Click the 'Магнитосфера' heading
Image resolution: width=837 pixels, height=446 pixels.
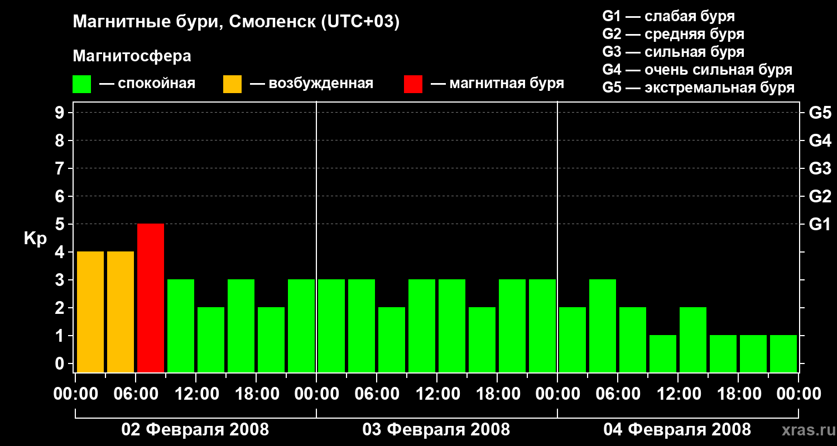132,56
